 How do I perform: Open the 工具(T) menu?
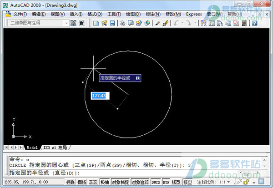114,14
